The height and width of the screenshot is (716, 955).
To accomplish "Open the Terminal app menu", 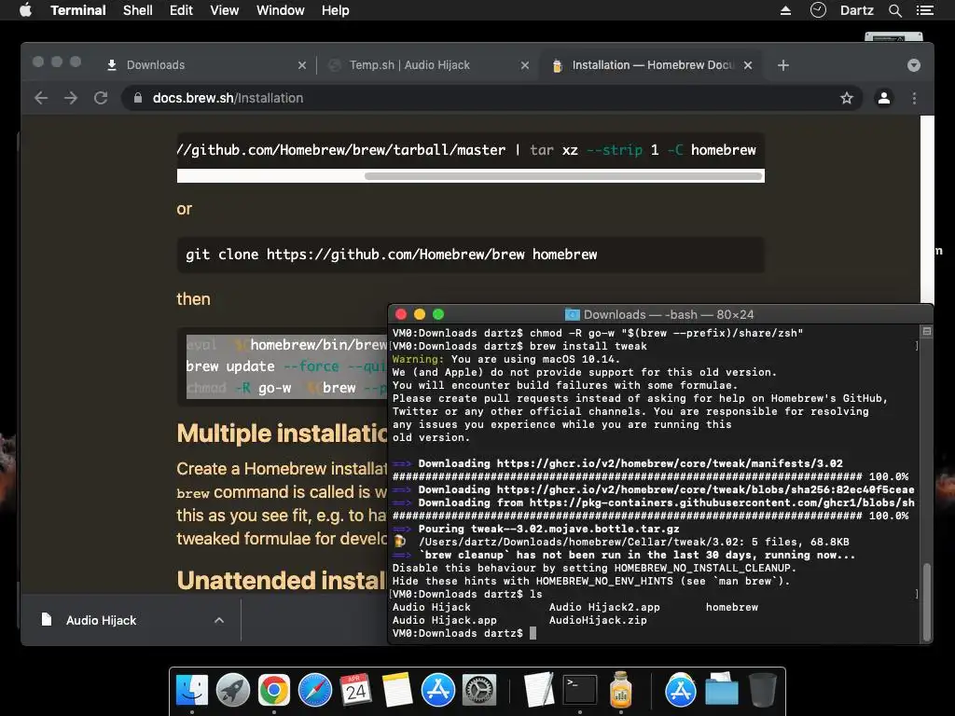I will pyautogui.click(x=78, y=10).
